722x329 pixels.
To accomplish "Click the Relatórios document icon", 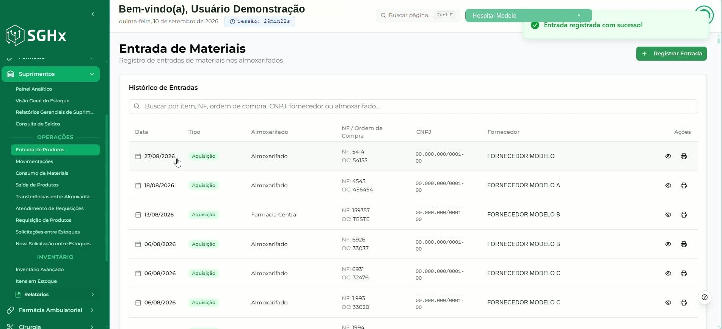I will point(18,295).
